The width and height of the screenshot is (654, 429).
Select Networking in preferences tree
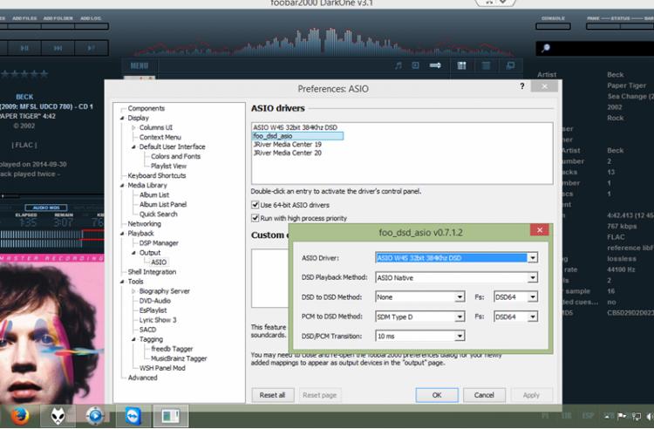coord(144,224)
